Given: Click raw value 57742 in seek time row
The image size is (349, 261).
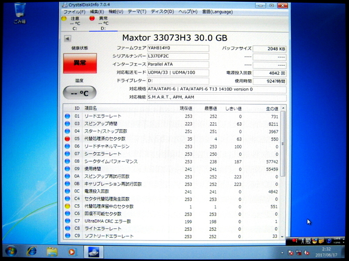Looking at the screenshot, I should pyautogui.click(x=272, y=161).
